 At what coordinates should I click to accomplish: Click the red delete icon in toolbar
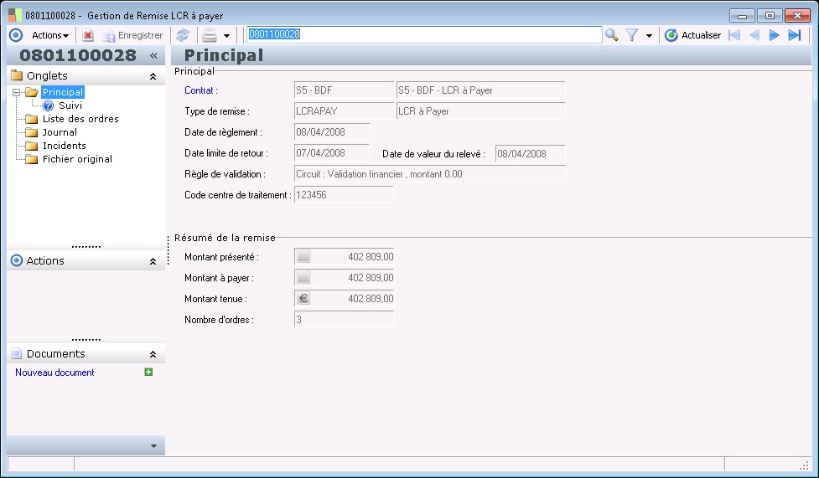tap(88, 35)
